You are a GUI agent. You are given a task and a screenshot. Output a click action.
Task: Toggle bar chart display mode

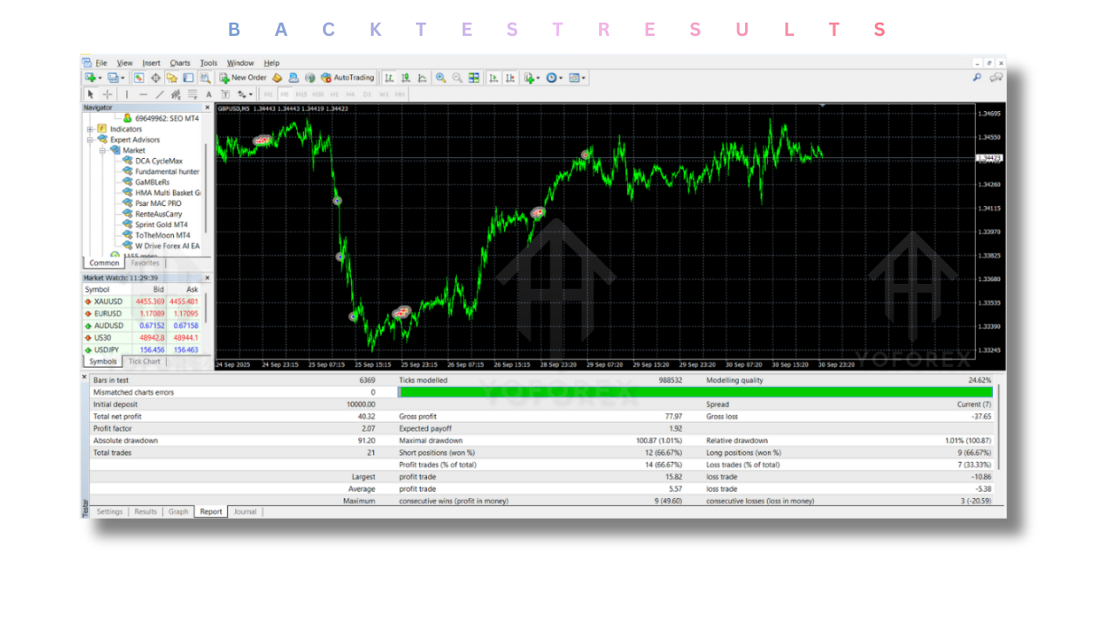pyautogui.click(x=390, y=77)
